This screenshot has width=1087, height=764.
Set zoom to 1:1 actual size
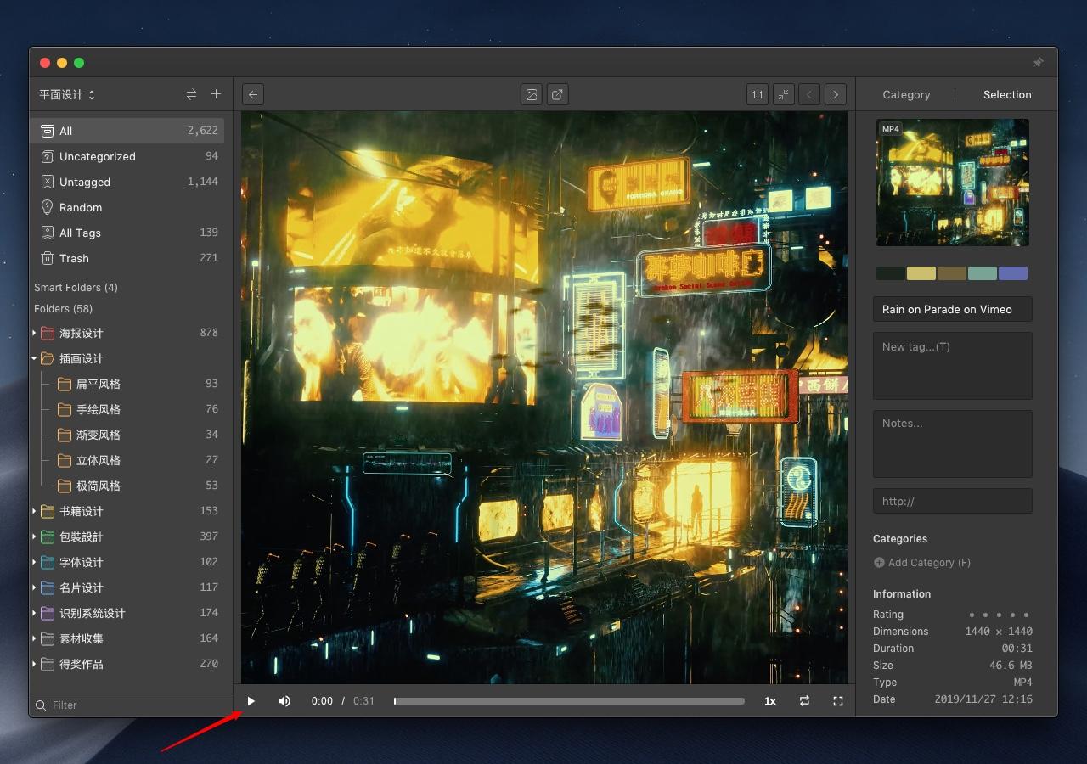pos(758,95)
